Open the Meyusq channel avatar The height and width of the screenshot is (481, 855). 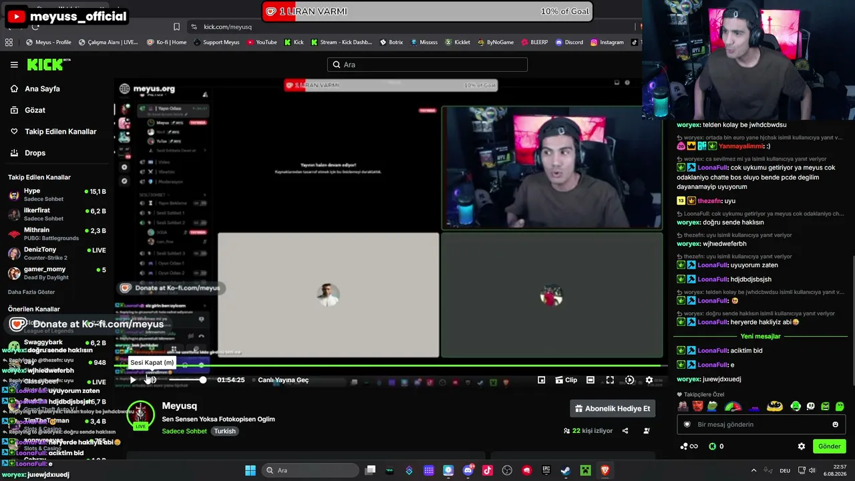pos(140,415)
